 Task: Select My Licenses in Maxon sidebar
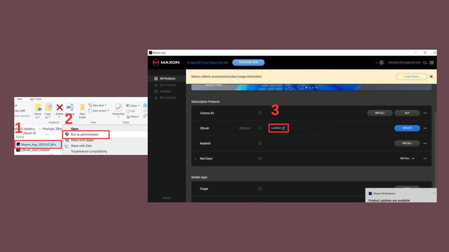165,97
